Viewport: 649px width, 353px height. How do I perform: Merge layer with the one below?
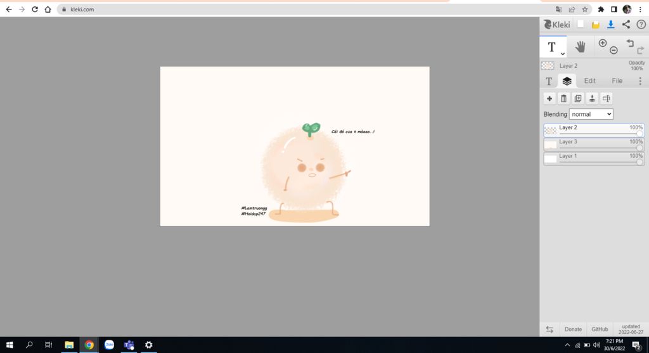pos(593,98)
